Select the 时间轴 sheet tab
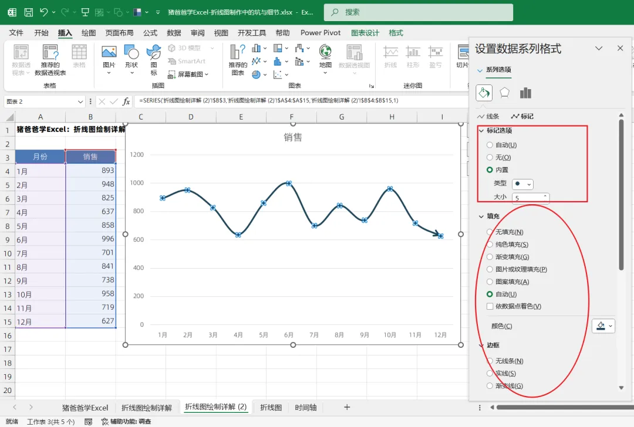The image size is (634, 427). click(306, 407)
